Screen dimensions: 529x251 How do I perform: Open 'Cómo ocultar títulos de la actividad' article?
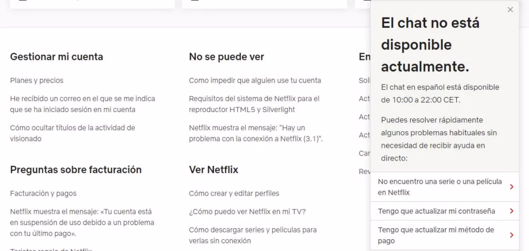click(72, 133)
